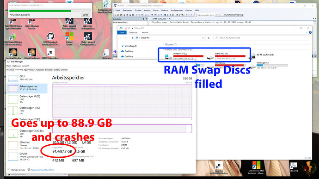Viewport: 319px width, 179px height.
Task: Select the Arbeit M.2 (D:) drive icon
Action: coord(210,58)
